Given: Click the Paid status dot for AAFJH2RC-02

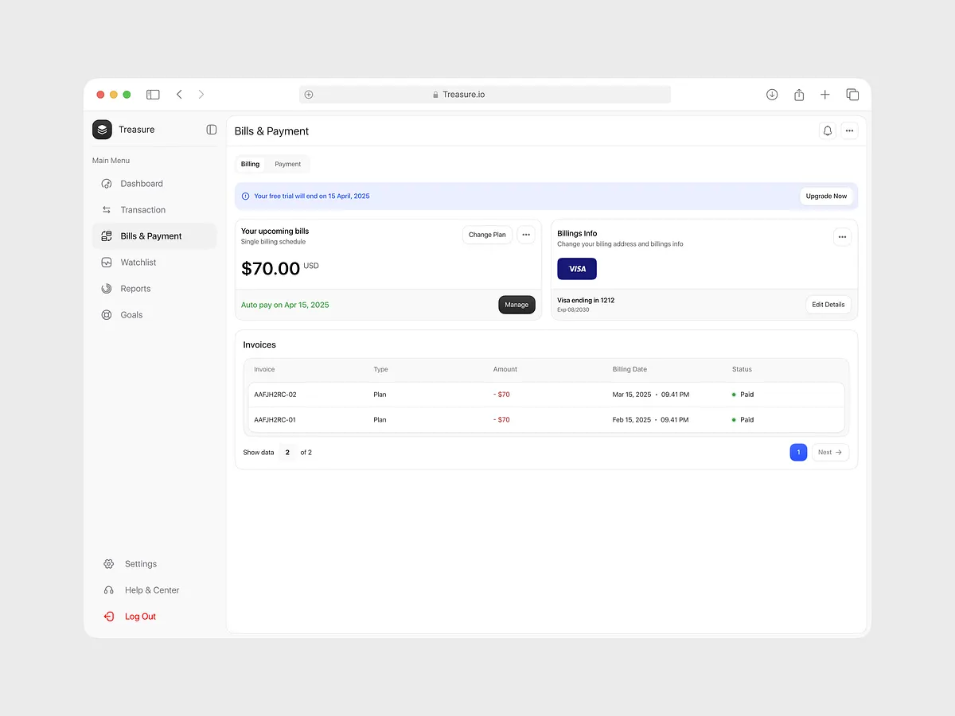Looking at the screenshot, I should click(x=734, y=394).
